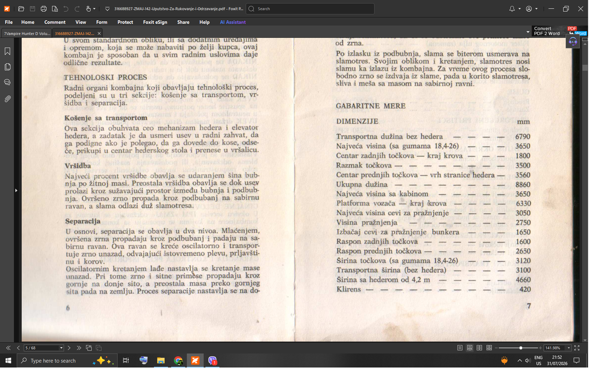The image size is (602, 392).
Task: Open File Explorer from the taskbar
Action: click(161, 360)
